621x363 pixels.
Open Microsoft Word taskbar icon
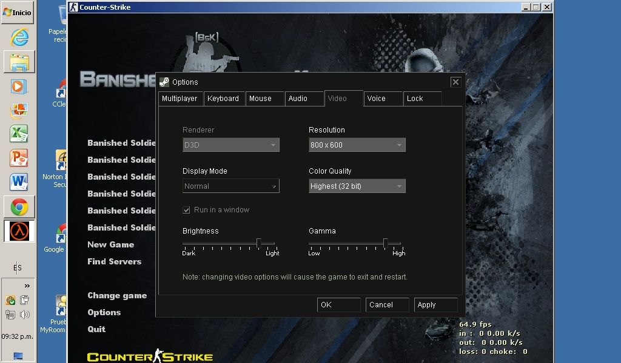(19, 181)
